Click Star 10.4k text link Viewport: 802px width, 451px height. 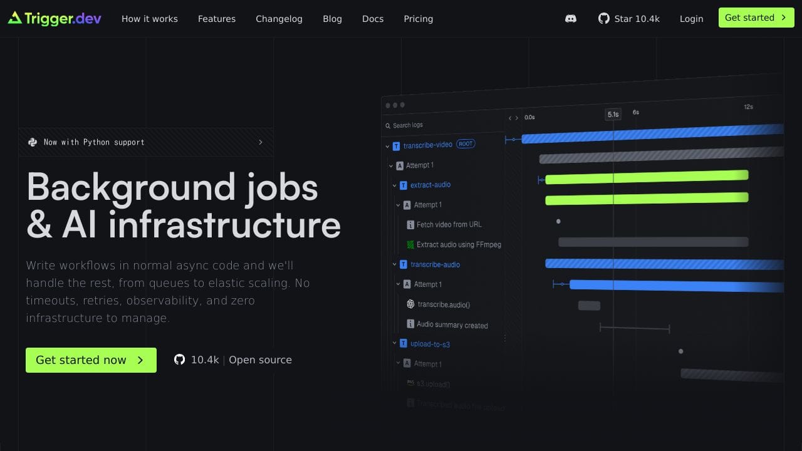tap(637, 19)
